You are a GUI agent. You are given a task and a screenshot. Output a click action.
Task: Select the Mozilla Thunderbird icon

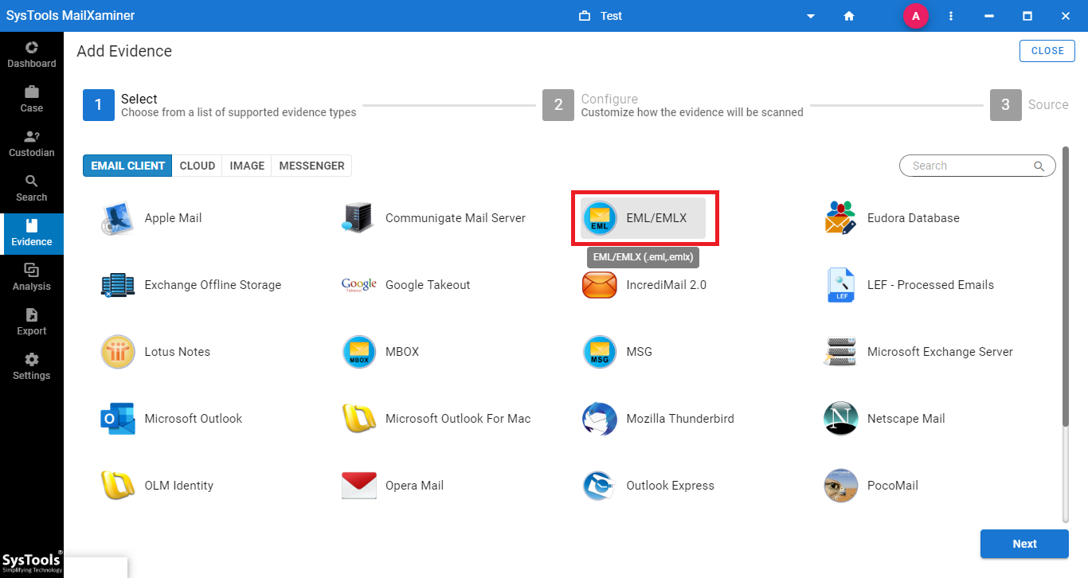coord(600,419)
